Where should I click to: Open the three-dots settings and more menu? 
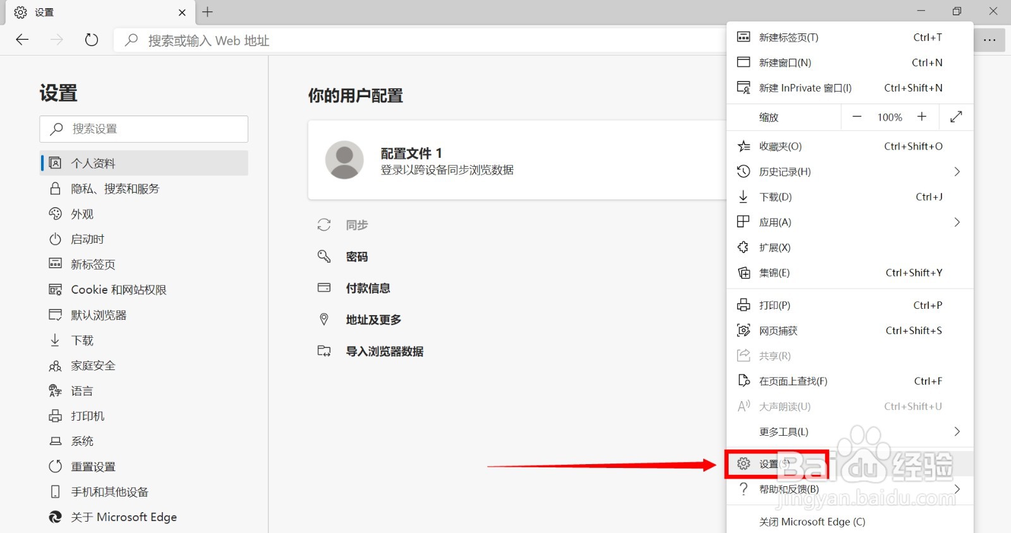coord(990,40)
